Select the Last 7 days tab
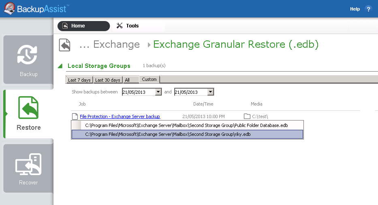The height and width of the screenshot is (205, 378). coord(79,80)
